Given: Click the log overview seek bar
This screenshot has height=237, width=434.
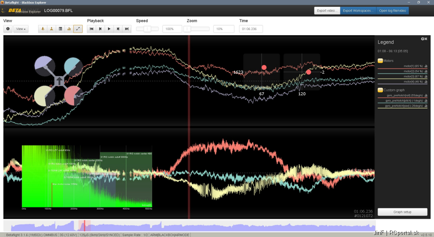Looking at the screenshot, I should [x=189, y=226].
